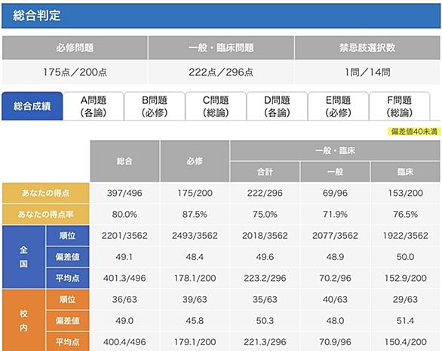Open the C問題(総論) tab
Image resolution: width=442 pixels, height=351 pixels.
coord(216,106)
